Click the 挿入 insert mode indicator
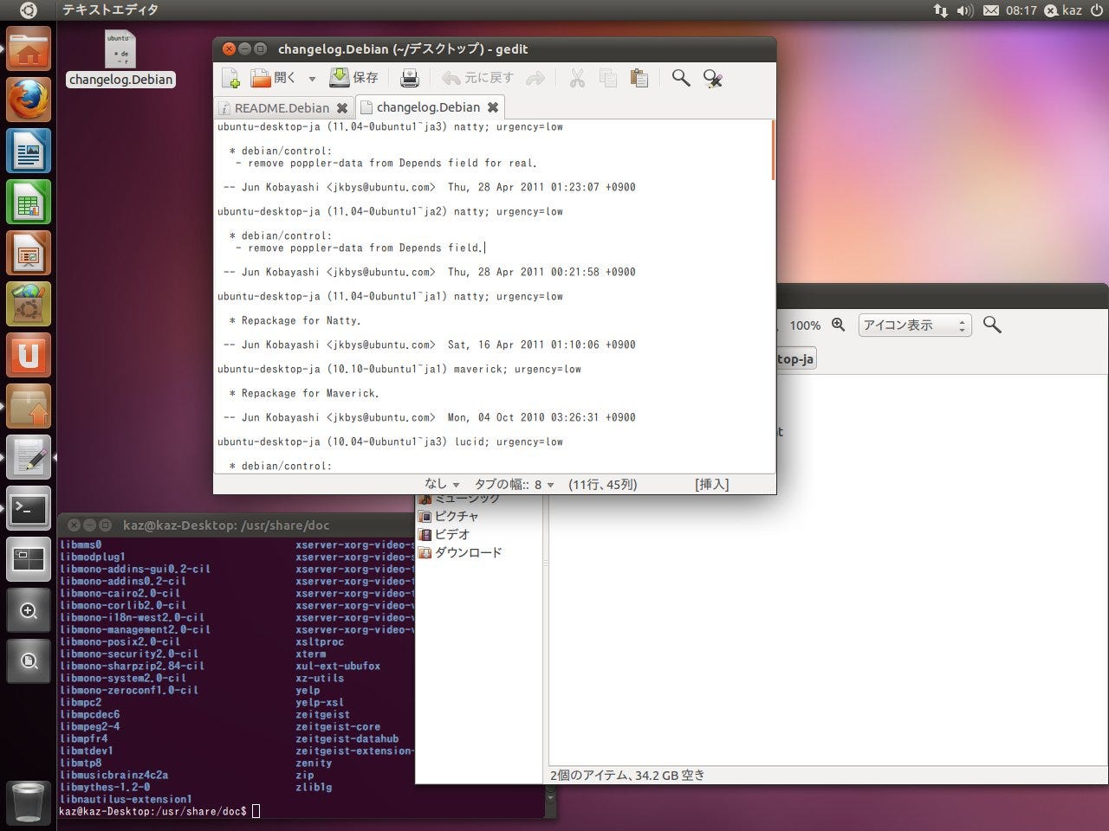1109x831 pixels. [x=711, y=484]
